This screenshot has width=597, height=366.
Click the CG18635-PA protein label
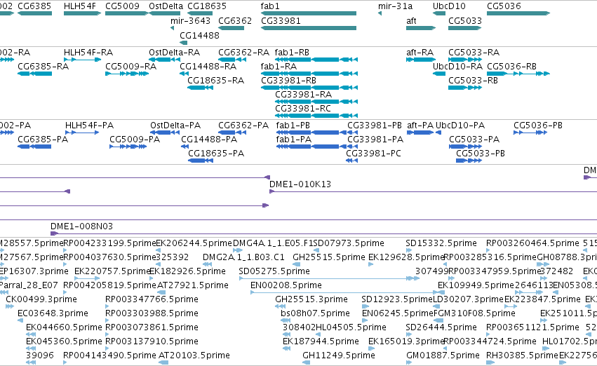pos(216,154)
